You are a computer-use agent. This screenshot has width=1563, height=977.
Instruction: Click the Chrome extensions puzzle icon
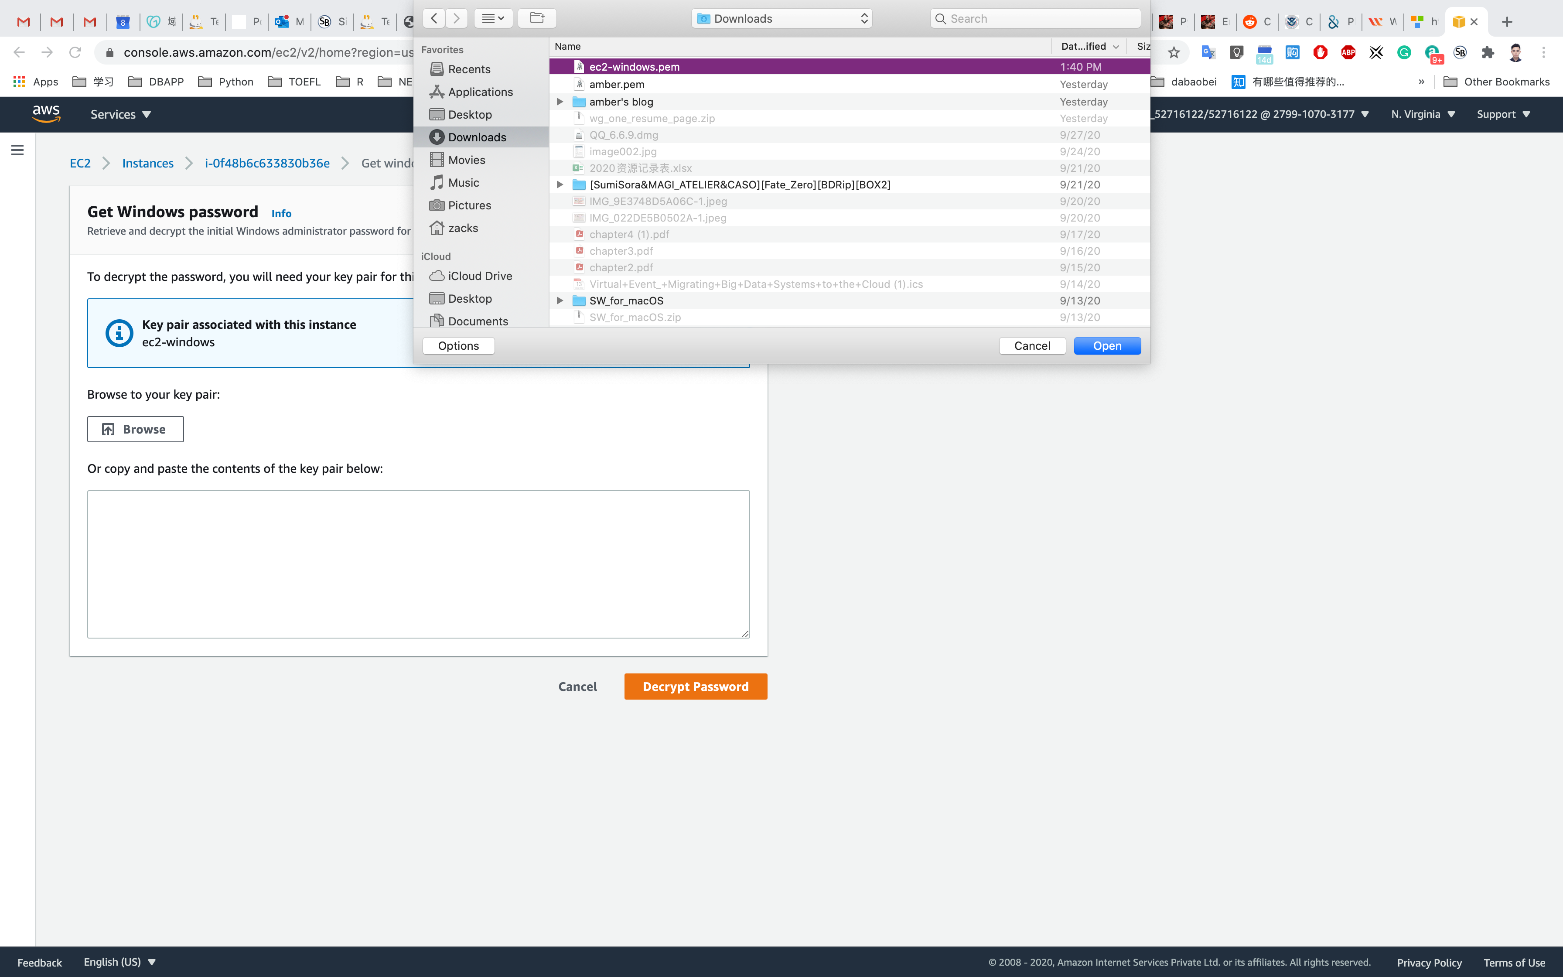1488,52
